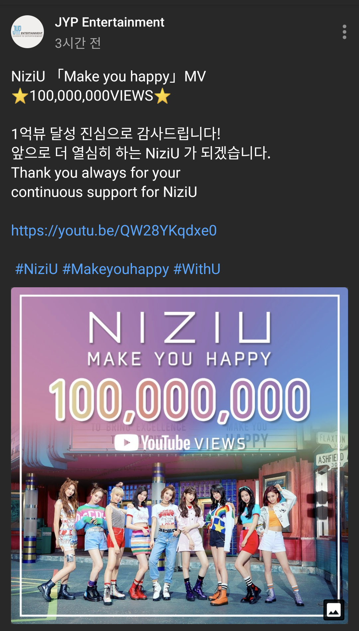359x631 pixels.
Task: Open the JYP Entertainment channel name
Action: point(110,22)
